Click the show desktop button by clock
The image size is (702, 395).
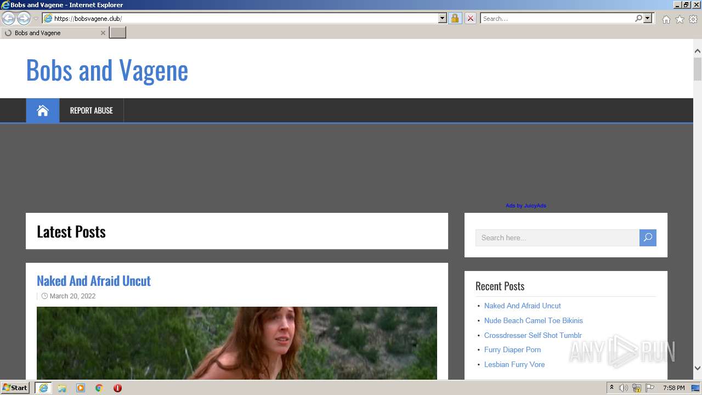click(x=696, y=388)
